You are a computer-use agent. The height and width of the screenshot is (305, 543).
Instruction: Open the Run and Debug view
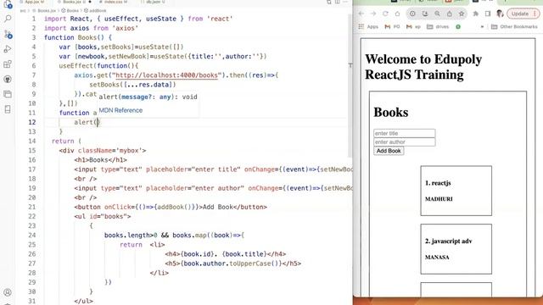(x=8, y=49)
